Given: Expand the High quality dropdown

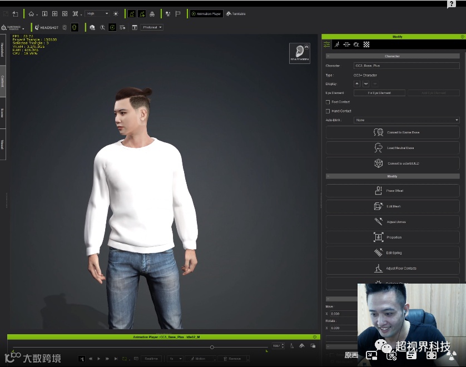Looking at the screenshot, I should tap(97, 13).
